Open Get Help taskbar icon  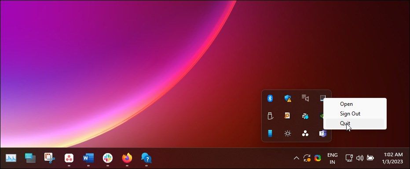pos(146,158)
